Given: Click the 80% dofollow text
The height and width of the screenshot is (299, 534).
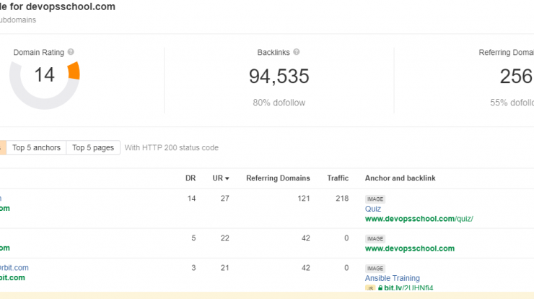Looking at the screenshot, I should click(279, 103).
